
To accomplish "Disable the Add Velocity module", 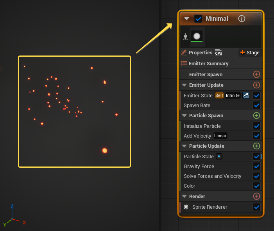I will (x=256, y=136).
